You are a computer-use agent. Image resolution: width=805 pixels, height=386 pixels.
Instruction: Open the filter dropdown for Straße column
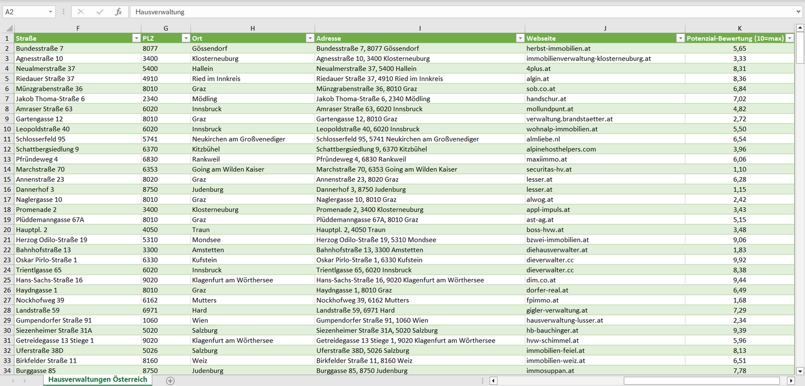136,38
